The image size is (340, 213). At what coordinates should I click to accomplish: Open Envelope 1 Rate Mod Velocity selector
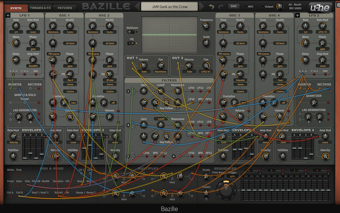pos(14,143)
